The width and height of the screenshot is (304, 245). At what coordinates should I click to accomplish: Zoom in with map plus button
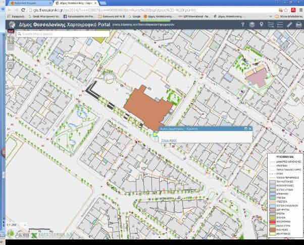coord(11,40)
